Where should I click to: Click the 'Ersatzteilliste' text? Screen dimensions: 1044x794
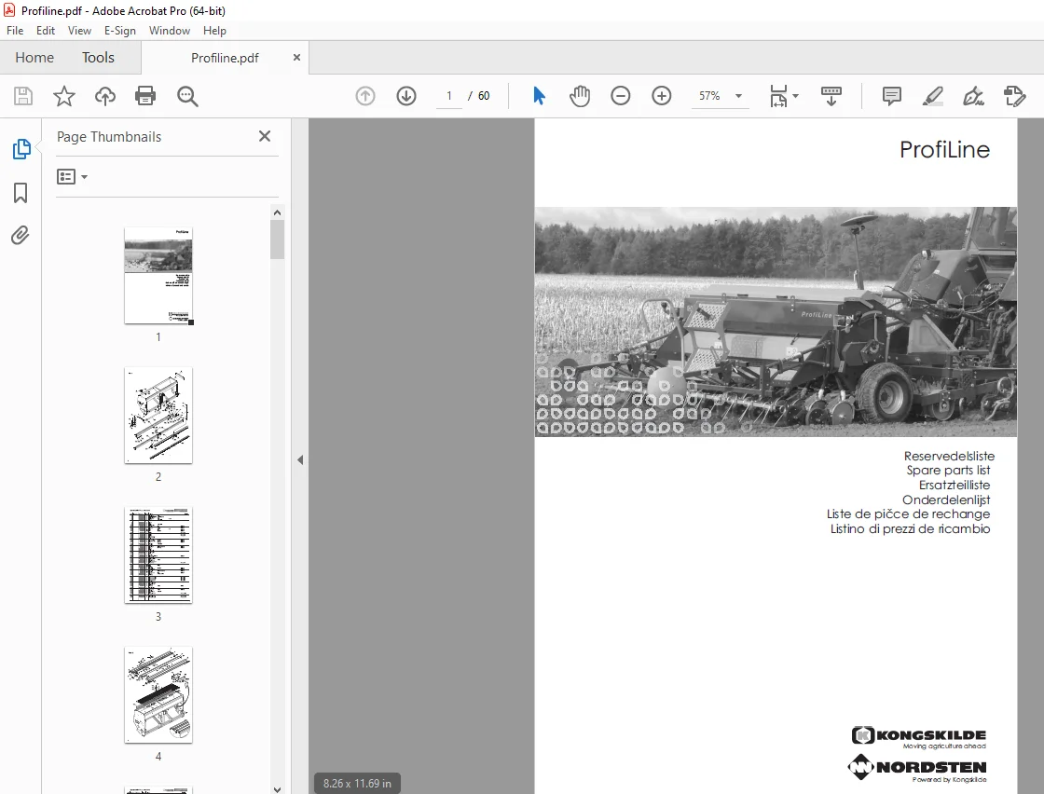[955, 486]
